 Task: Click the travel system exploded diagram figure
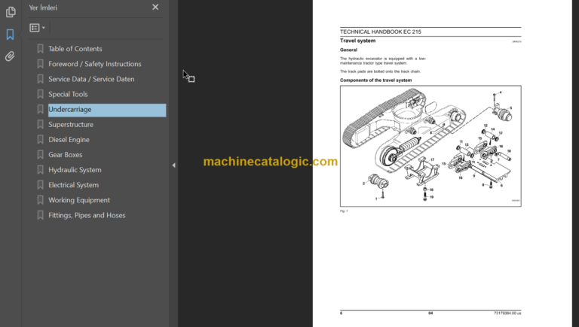(430, 146)
